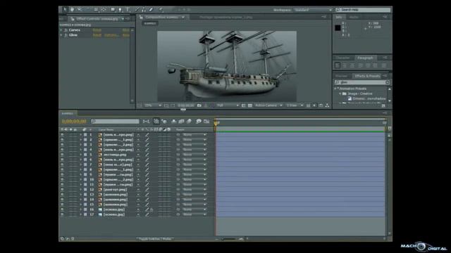Clear the Effects & Presets search
Image resolution: width=451 pixels, height=253 pixels.
[x=388, y=82]
